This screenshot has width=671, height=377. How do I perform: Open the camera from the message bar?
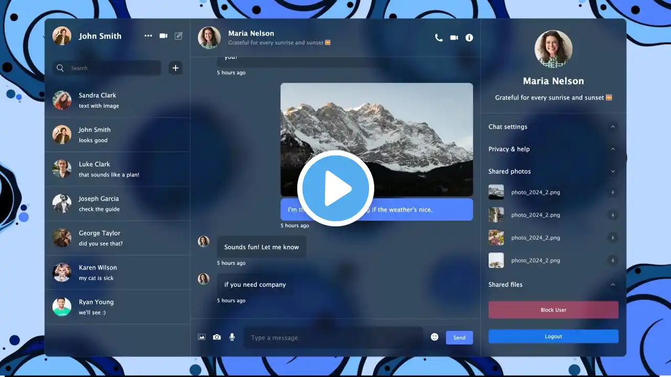click(217, 337)
